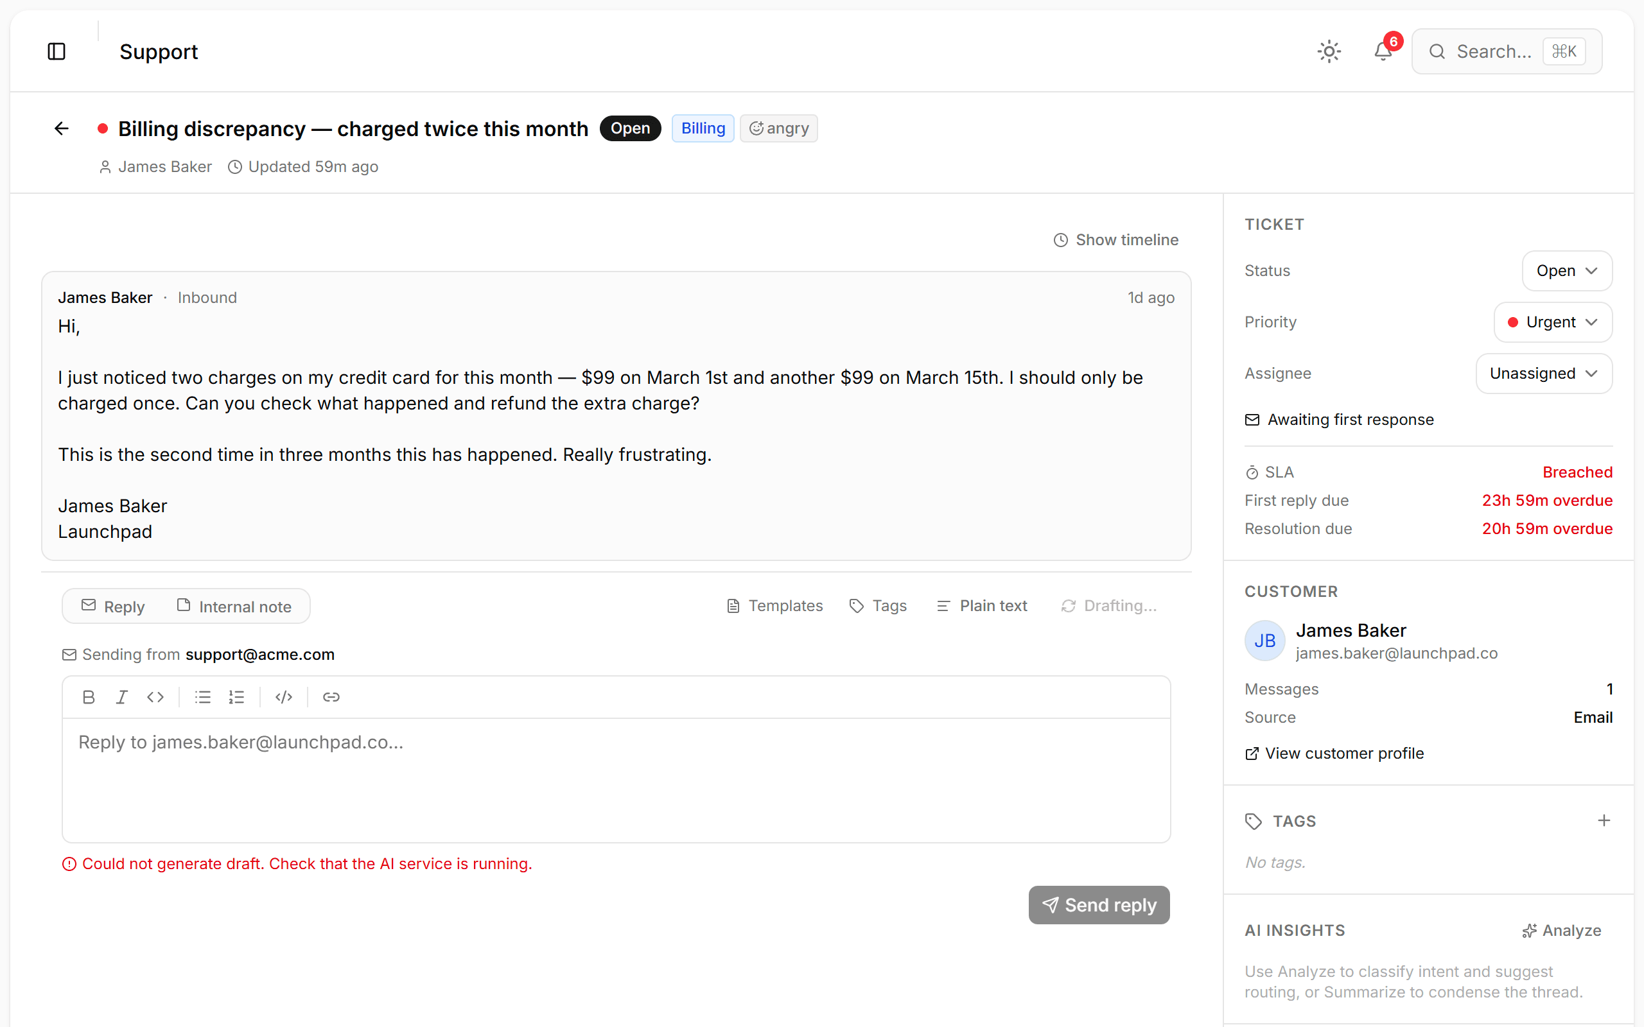Toggle bold formatting
The width and height of the screenshot is (1644, 1027).
(89, 697)
